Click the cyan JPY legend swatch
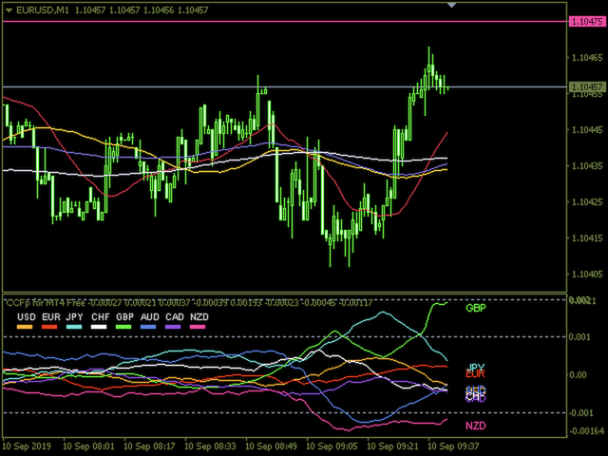The image size is (608, 456). 75,328
